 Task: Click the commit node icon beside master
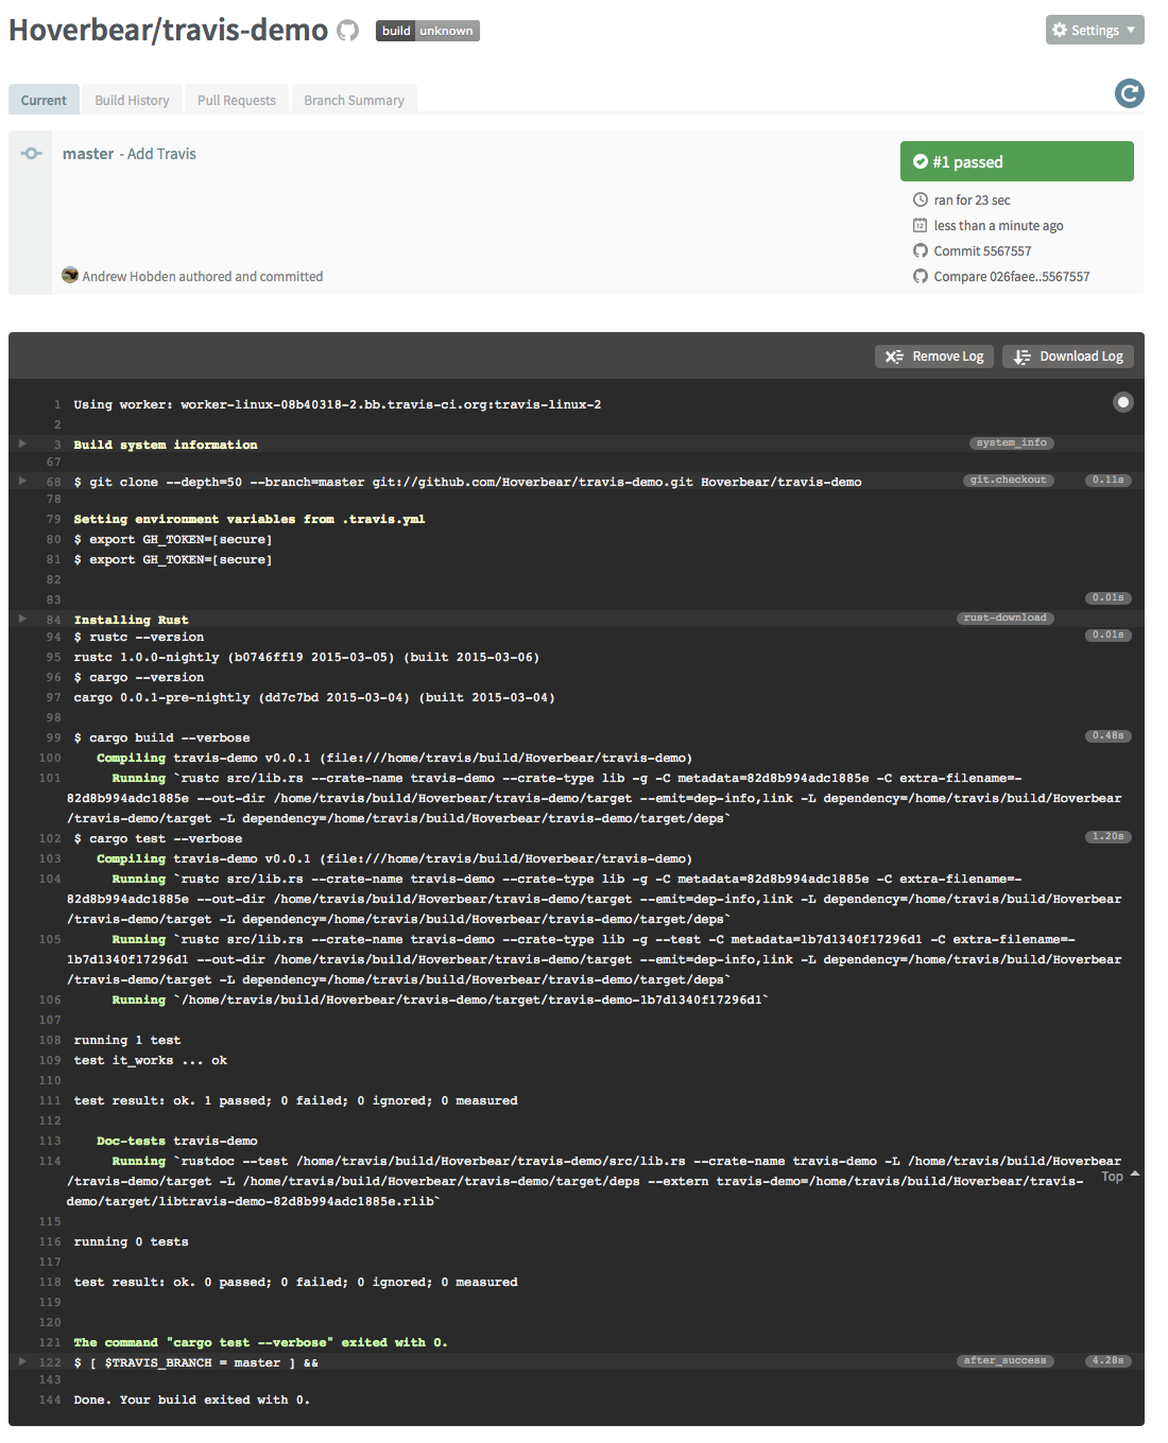click(x=30, y=154)
